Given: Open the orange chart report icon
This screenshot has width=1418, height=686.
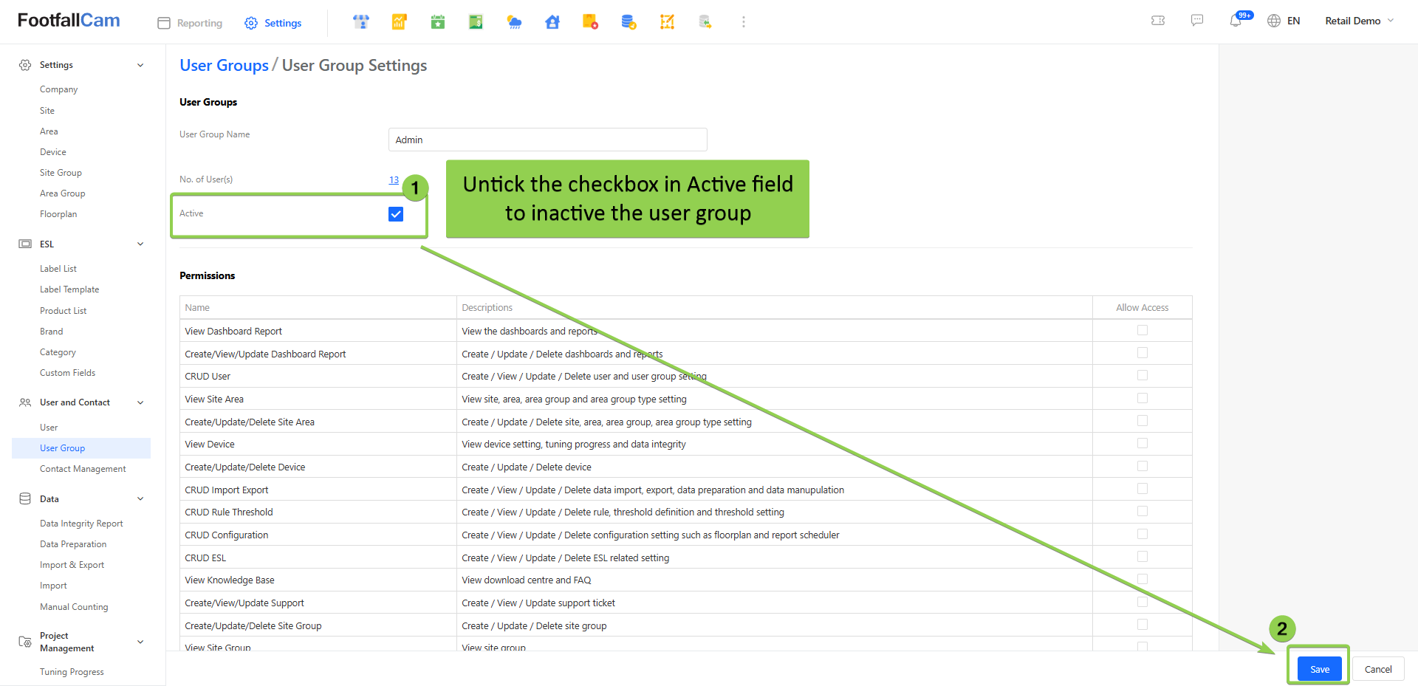Looking at the screenshot, I should (x=400, y=22).
